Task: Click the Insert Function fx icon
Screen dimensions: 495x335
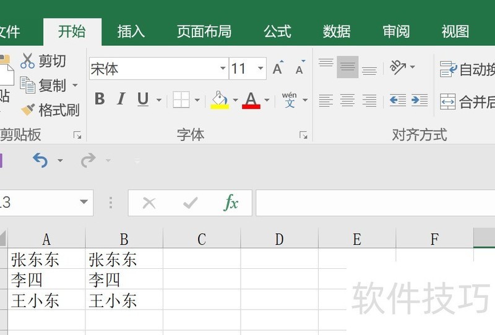Action: point(231,203)
